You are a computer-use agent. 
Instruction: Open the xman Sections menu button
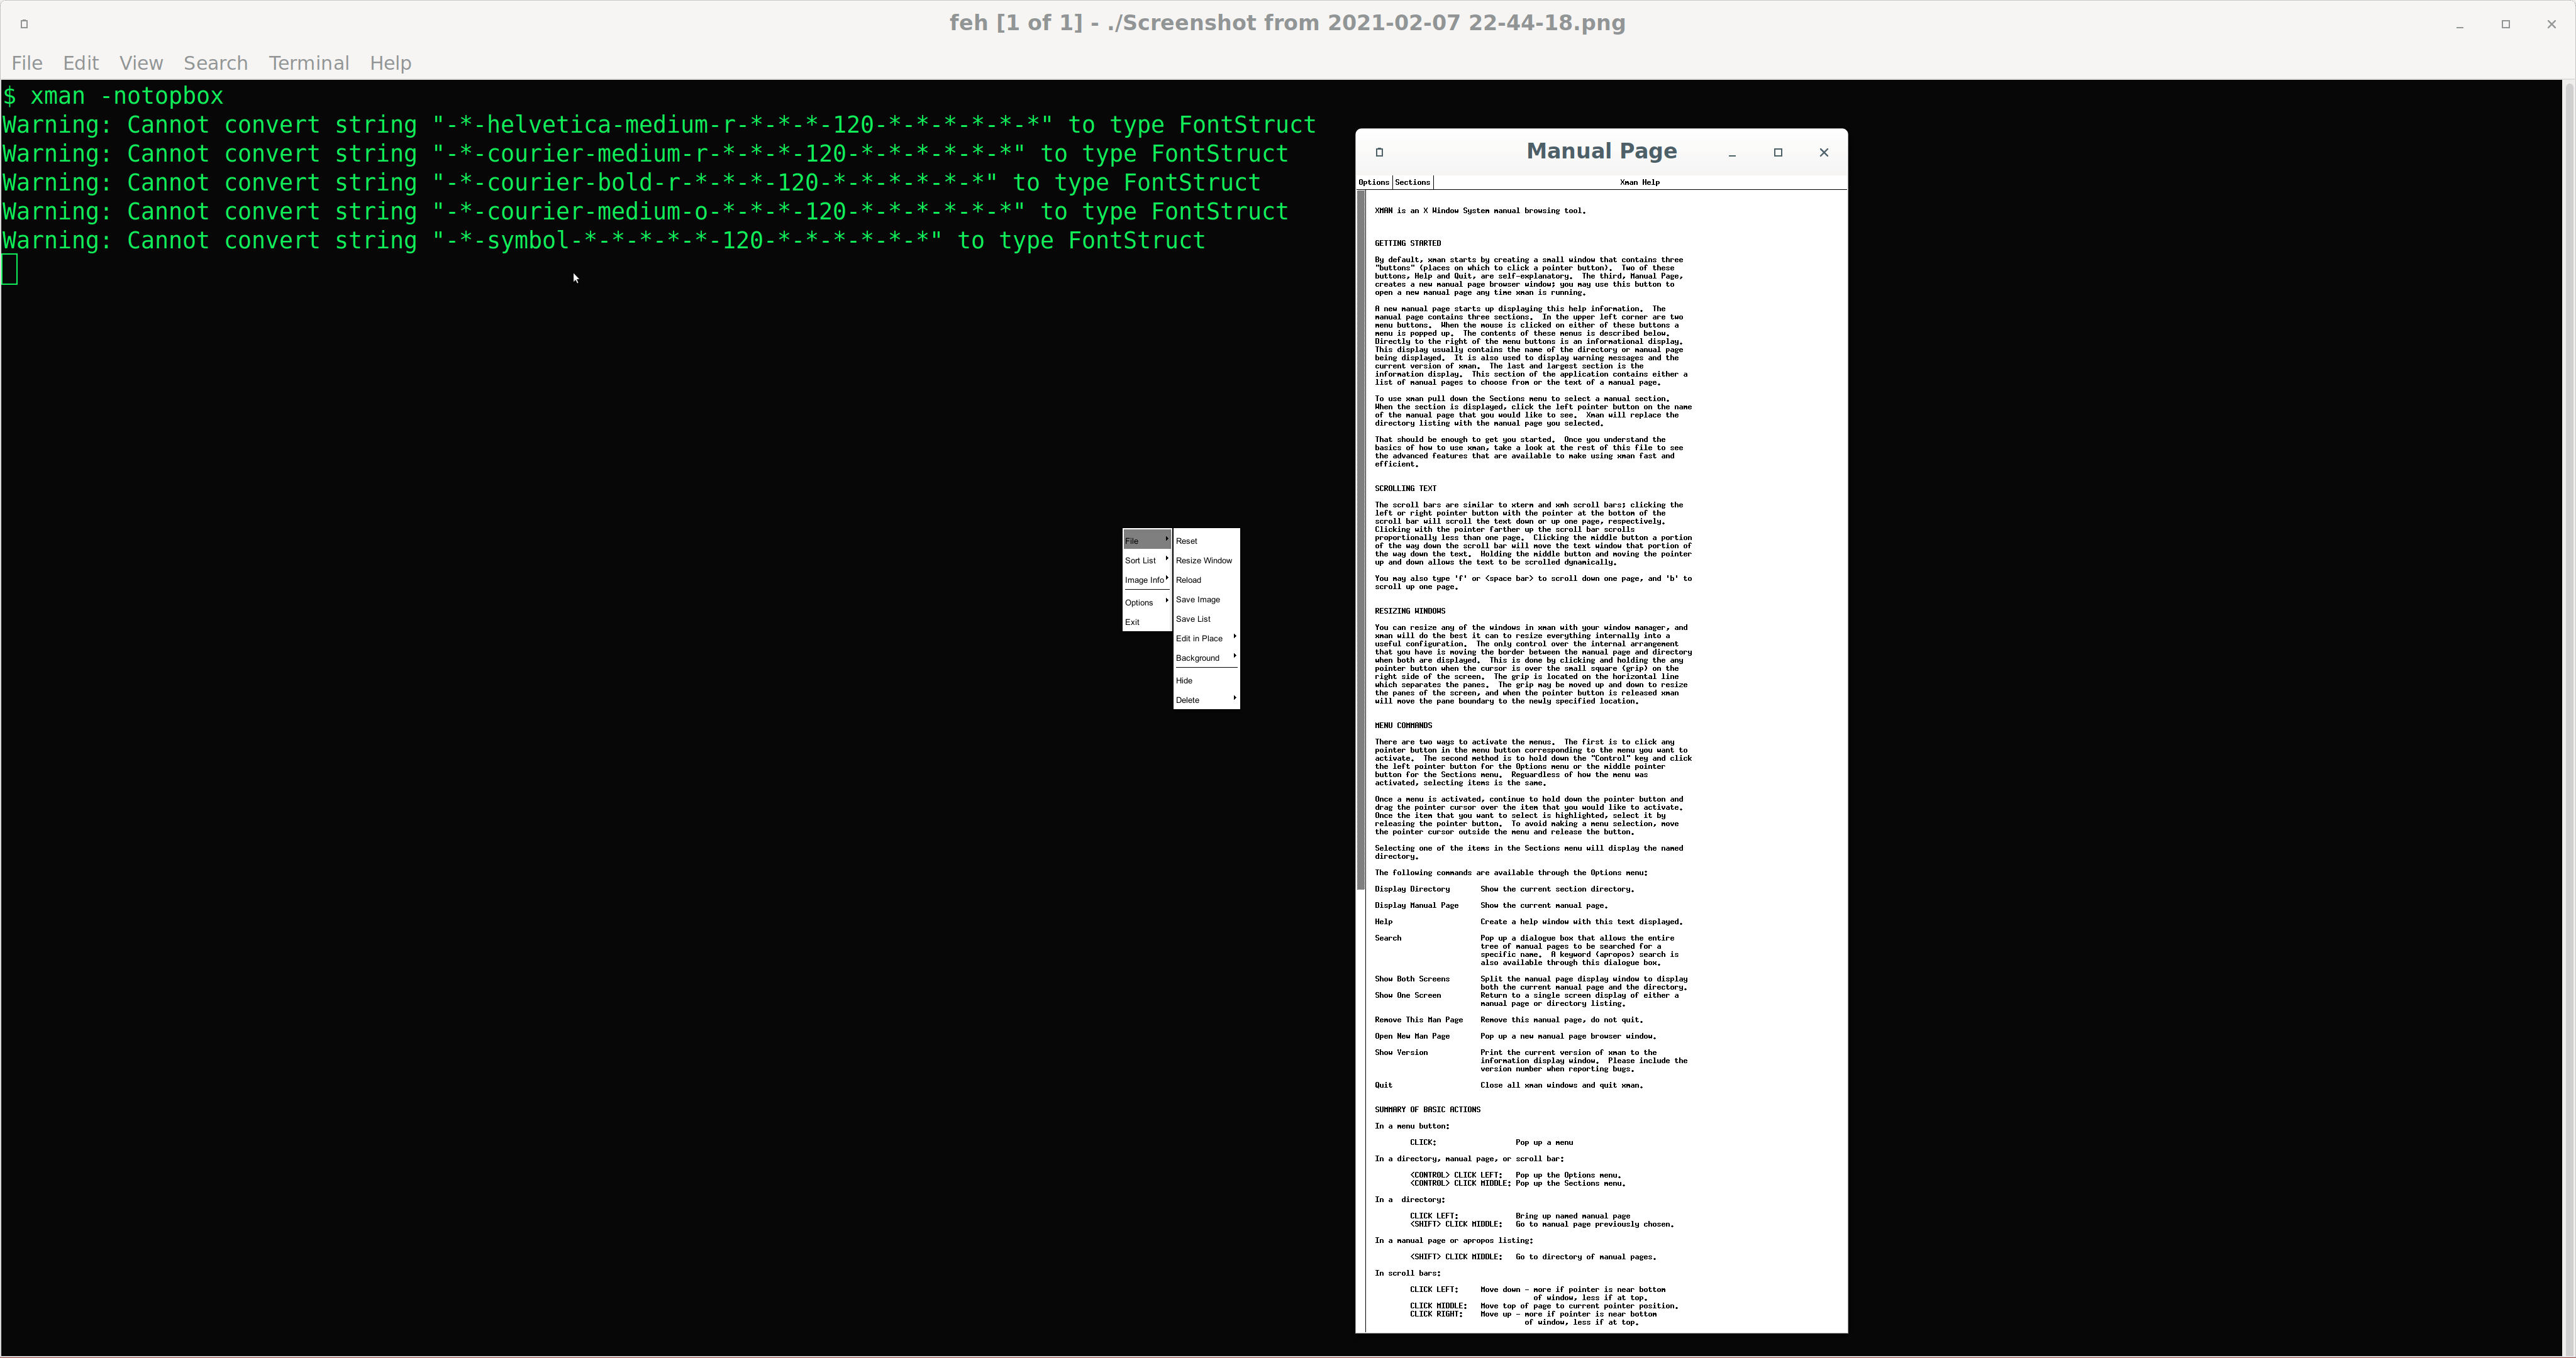(1412, 182)
